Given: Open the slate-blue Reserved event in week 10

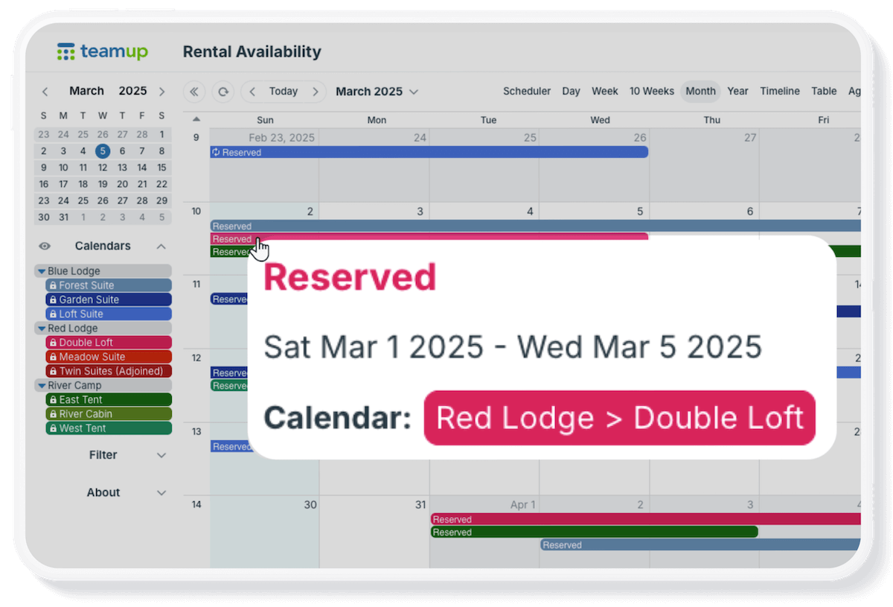Looking at the screenshot, I should (536, 226).
